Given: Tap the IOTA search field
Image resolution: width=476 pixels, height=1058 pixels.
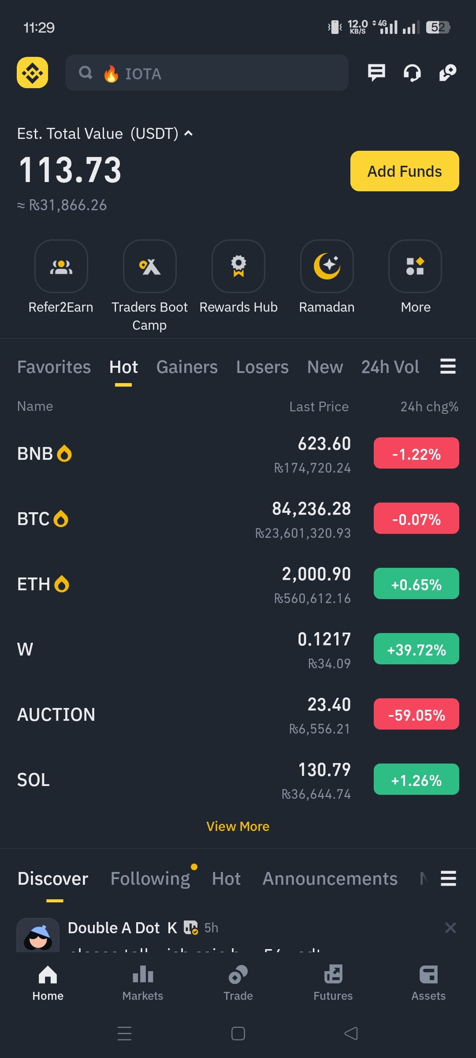Looking at the screenshot, I should tap(207, 73).
